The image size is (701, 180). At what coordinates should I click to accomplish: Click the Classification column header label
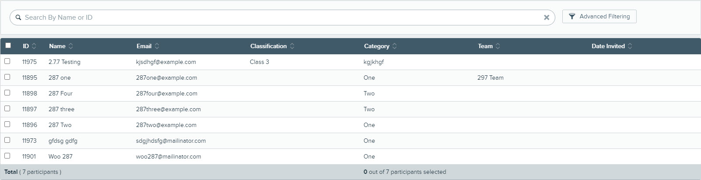click(269, 46)
